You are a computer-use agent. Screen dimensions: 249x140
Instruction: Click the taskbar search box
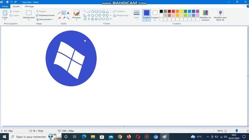point(35,136)
